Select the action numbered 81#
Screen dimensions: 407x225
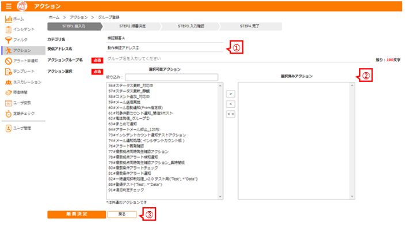pos(130,174)
